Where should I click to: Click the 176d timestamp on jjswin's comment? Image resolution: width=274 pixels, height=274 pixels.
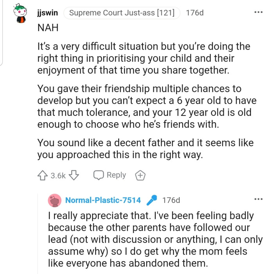pyautogui.click(x=195, y=13)
